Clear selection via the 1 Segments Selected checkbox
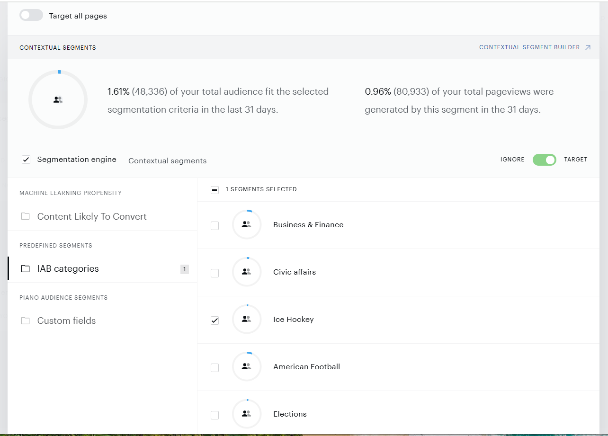Image resolution: width=608 pixels, height=436 pixels. 215,190
